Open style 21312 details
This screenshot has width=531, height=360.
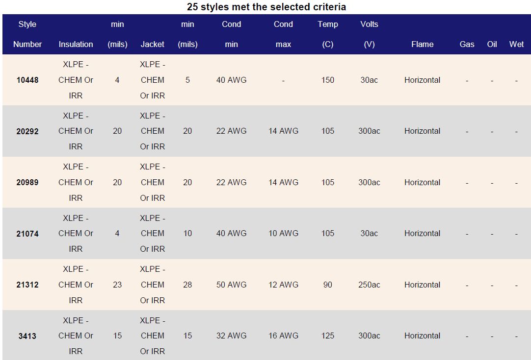click(27, 285)
